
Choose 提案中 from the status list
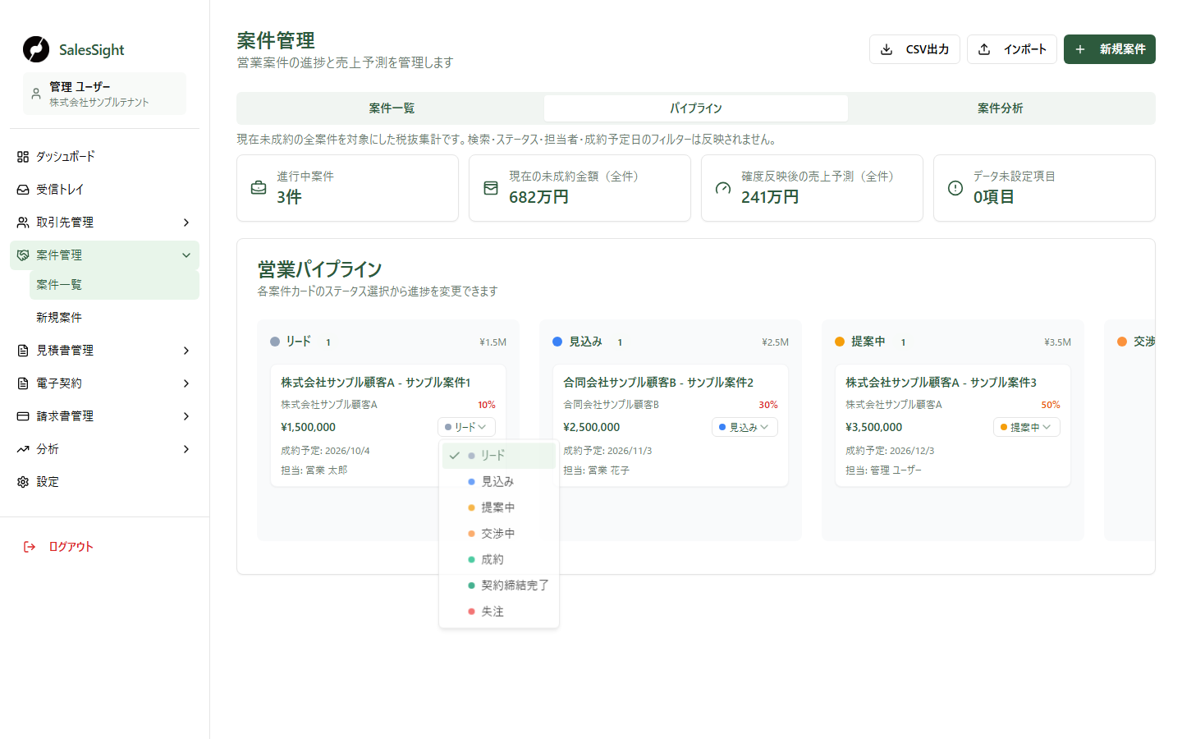click(499, 507)
